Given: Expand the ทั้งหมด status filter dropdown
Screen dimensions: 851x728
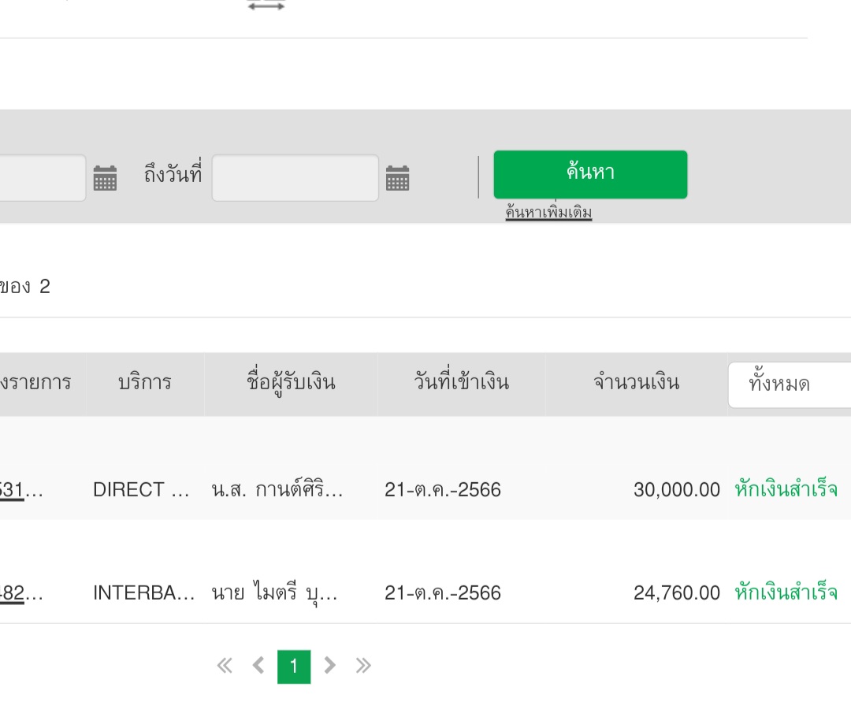Looking at the screenshot, I should pyautogui.click(x=788, y=384).
